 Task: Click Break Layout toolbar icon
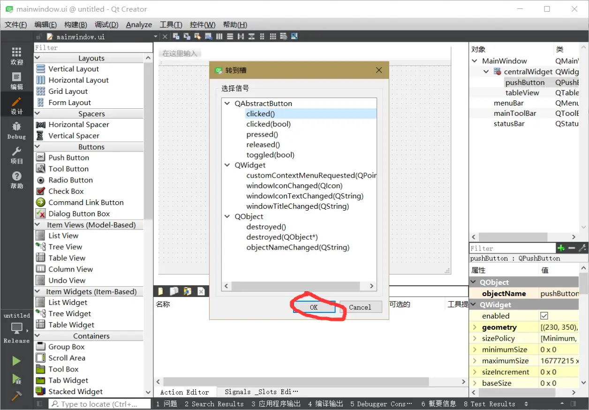tap(283, 37)
